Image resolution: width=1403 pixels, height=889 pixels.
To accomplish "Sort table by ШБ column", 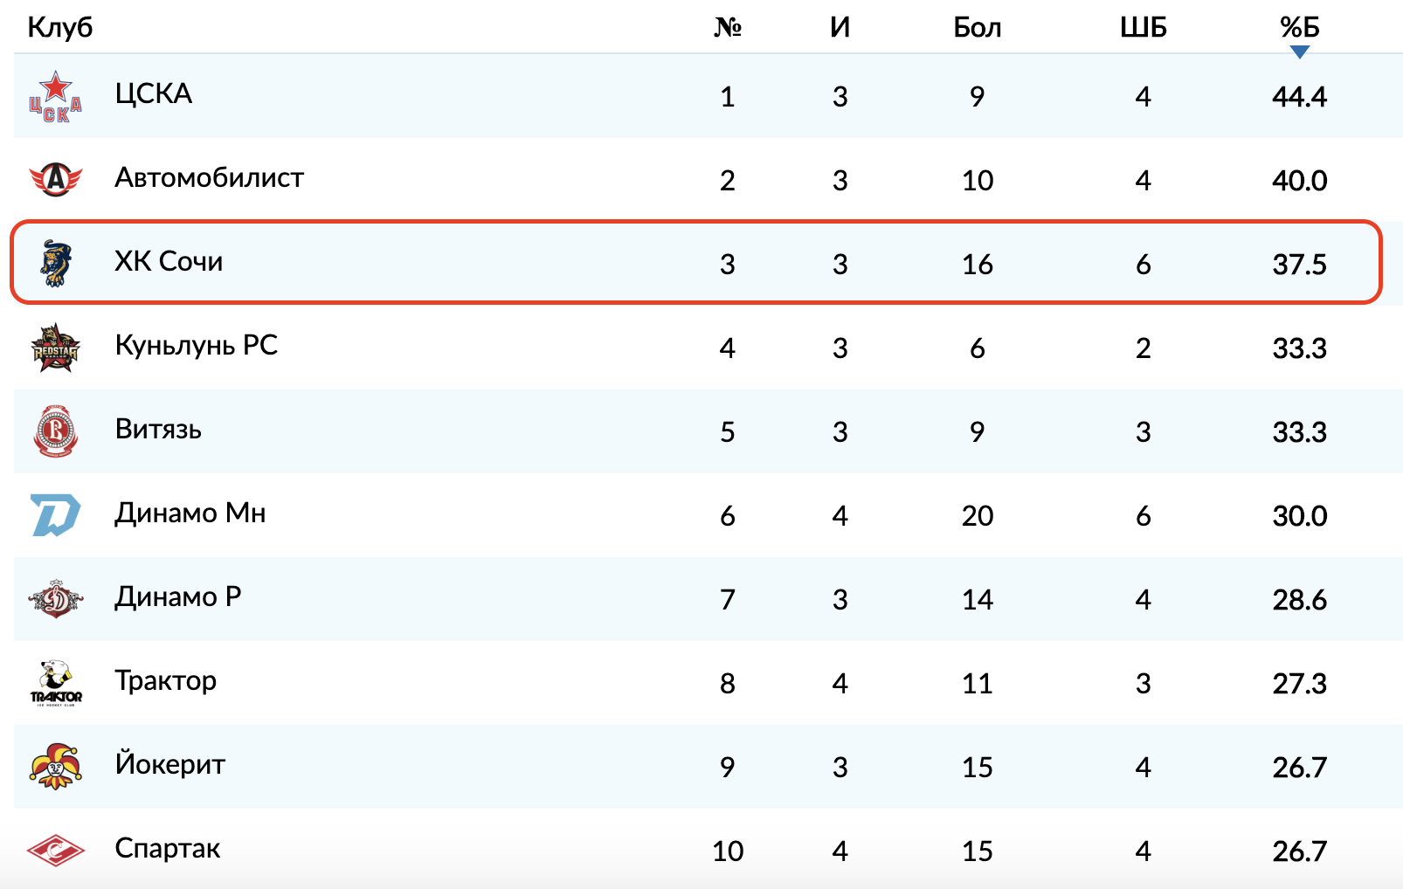I will (1143, 27).
